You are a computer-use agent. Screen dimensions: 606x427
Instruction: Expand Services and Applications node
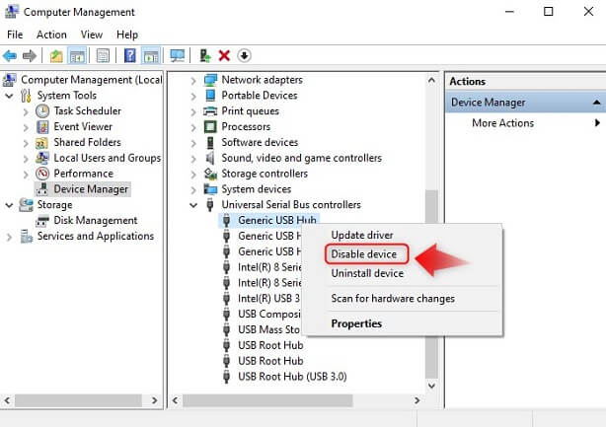tap(9, 237)
